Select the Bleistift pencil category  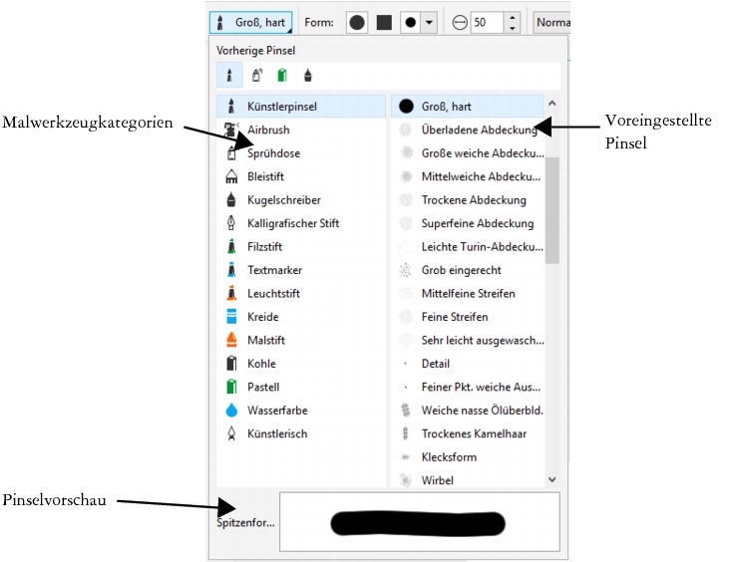point(231,176)
